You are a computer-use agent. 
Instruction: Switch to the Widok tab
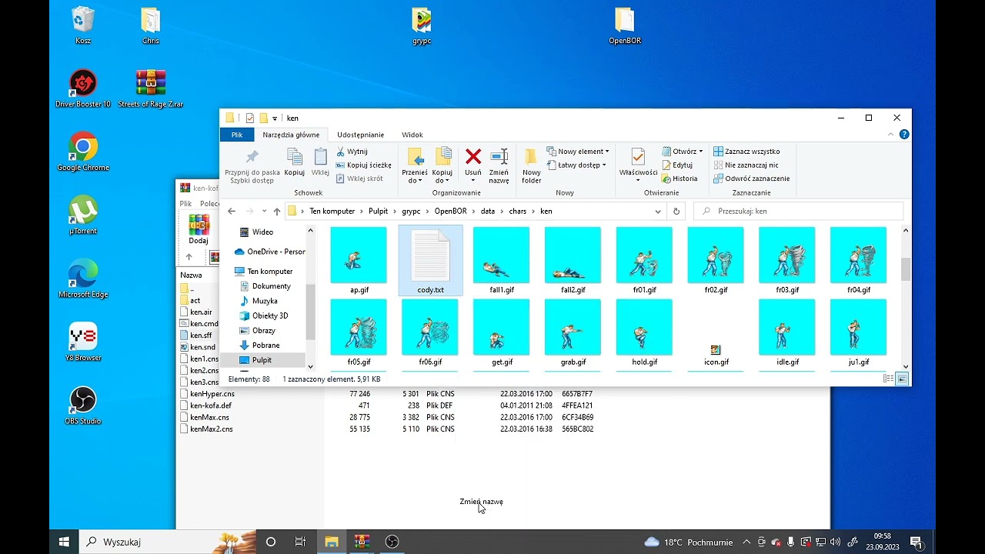point(412,135)
